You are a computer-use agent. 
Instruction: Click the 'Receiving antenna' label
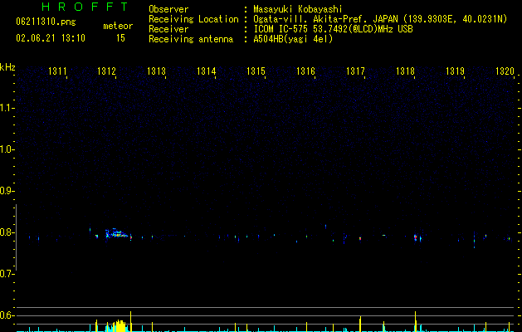tap(191, 39)
